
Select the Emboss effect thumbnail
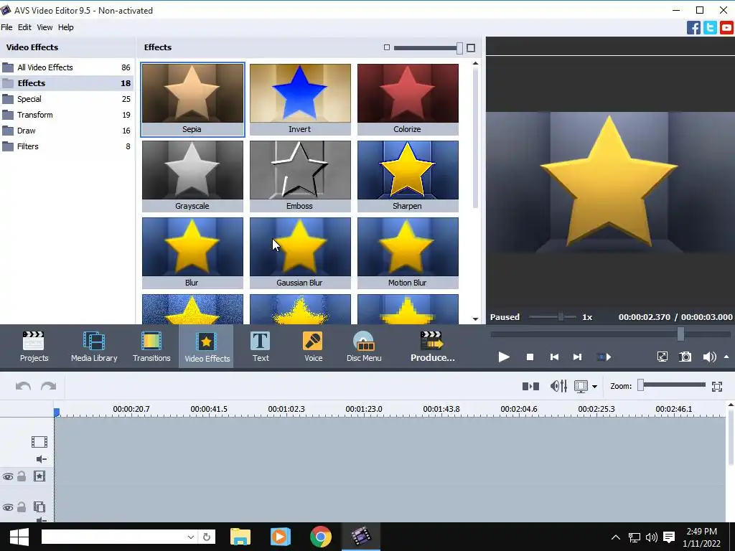[300, 176]
